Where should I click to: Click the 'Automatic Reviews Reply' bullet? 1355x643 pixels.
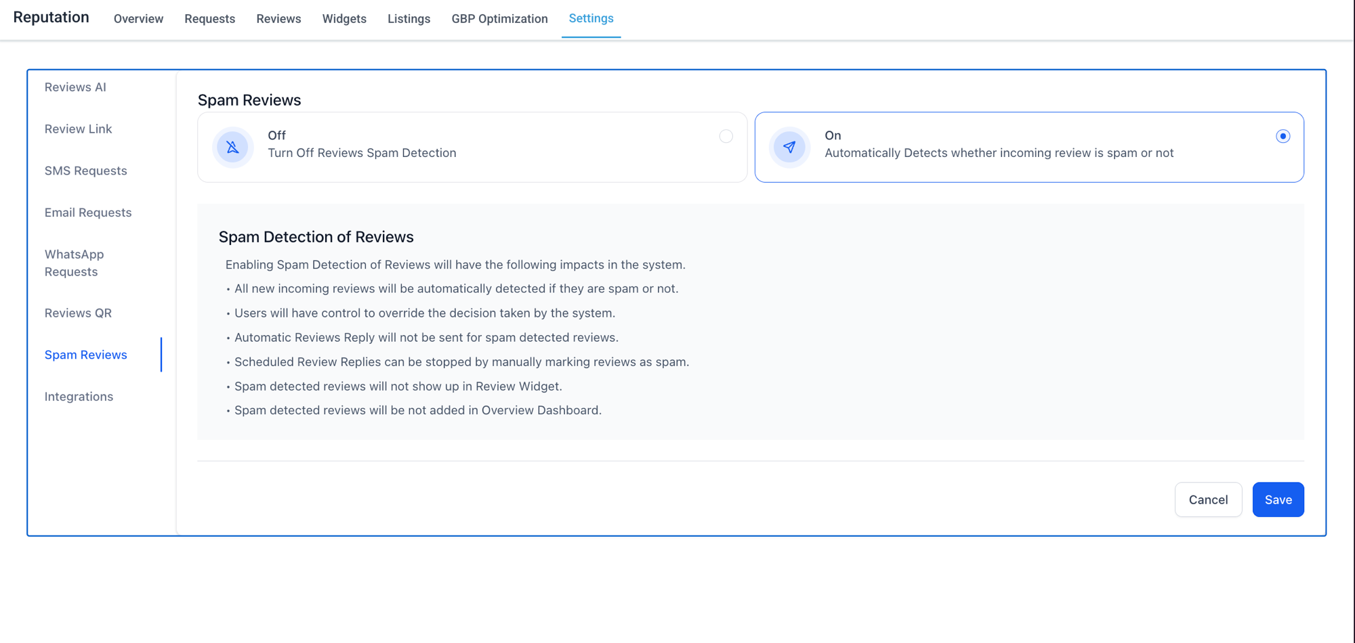(426, 338)
